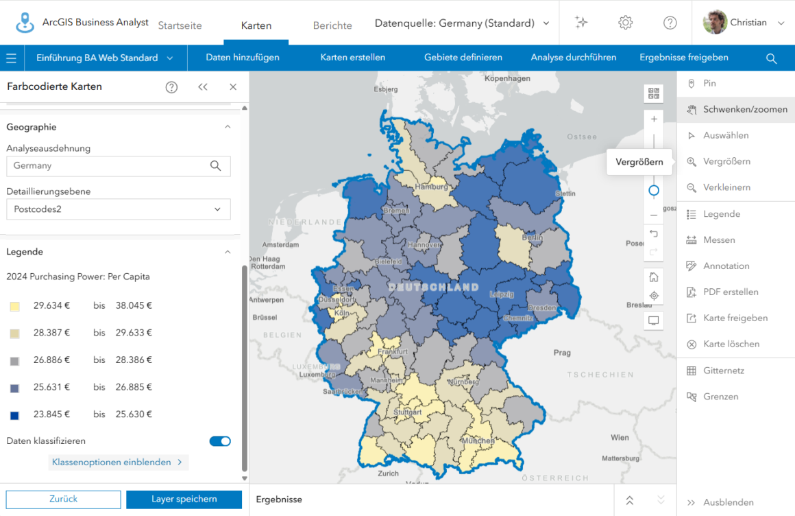
Task: Open the help question mark in header
Action: [670, 23]
